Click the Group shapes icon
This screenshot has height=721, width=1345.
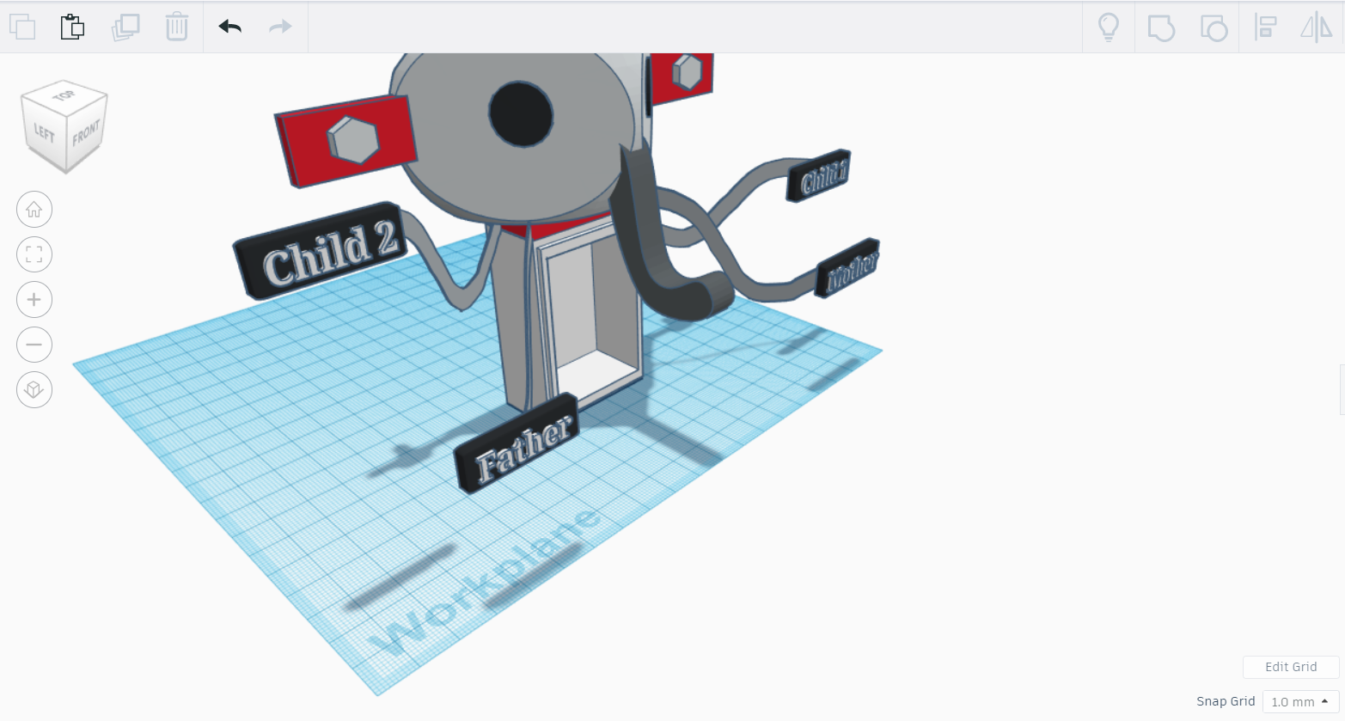tap(1161, 27)
